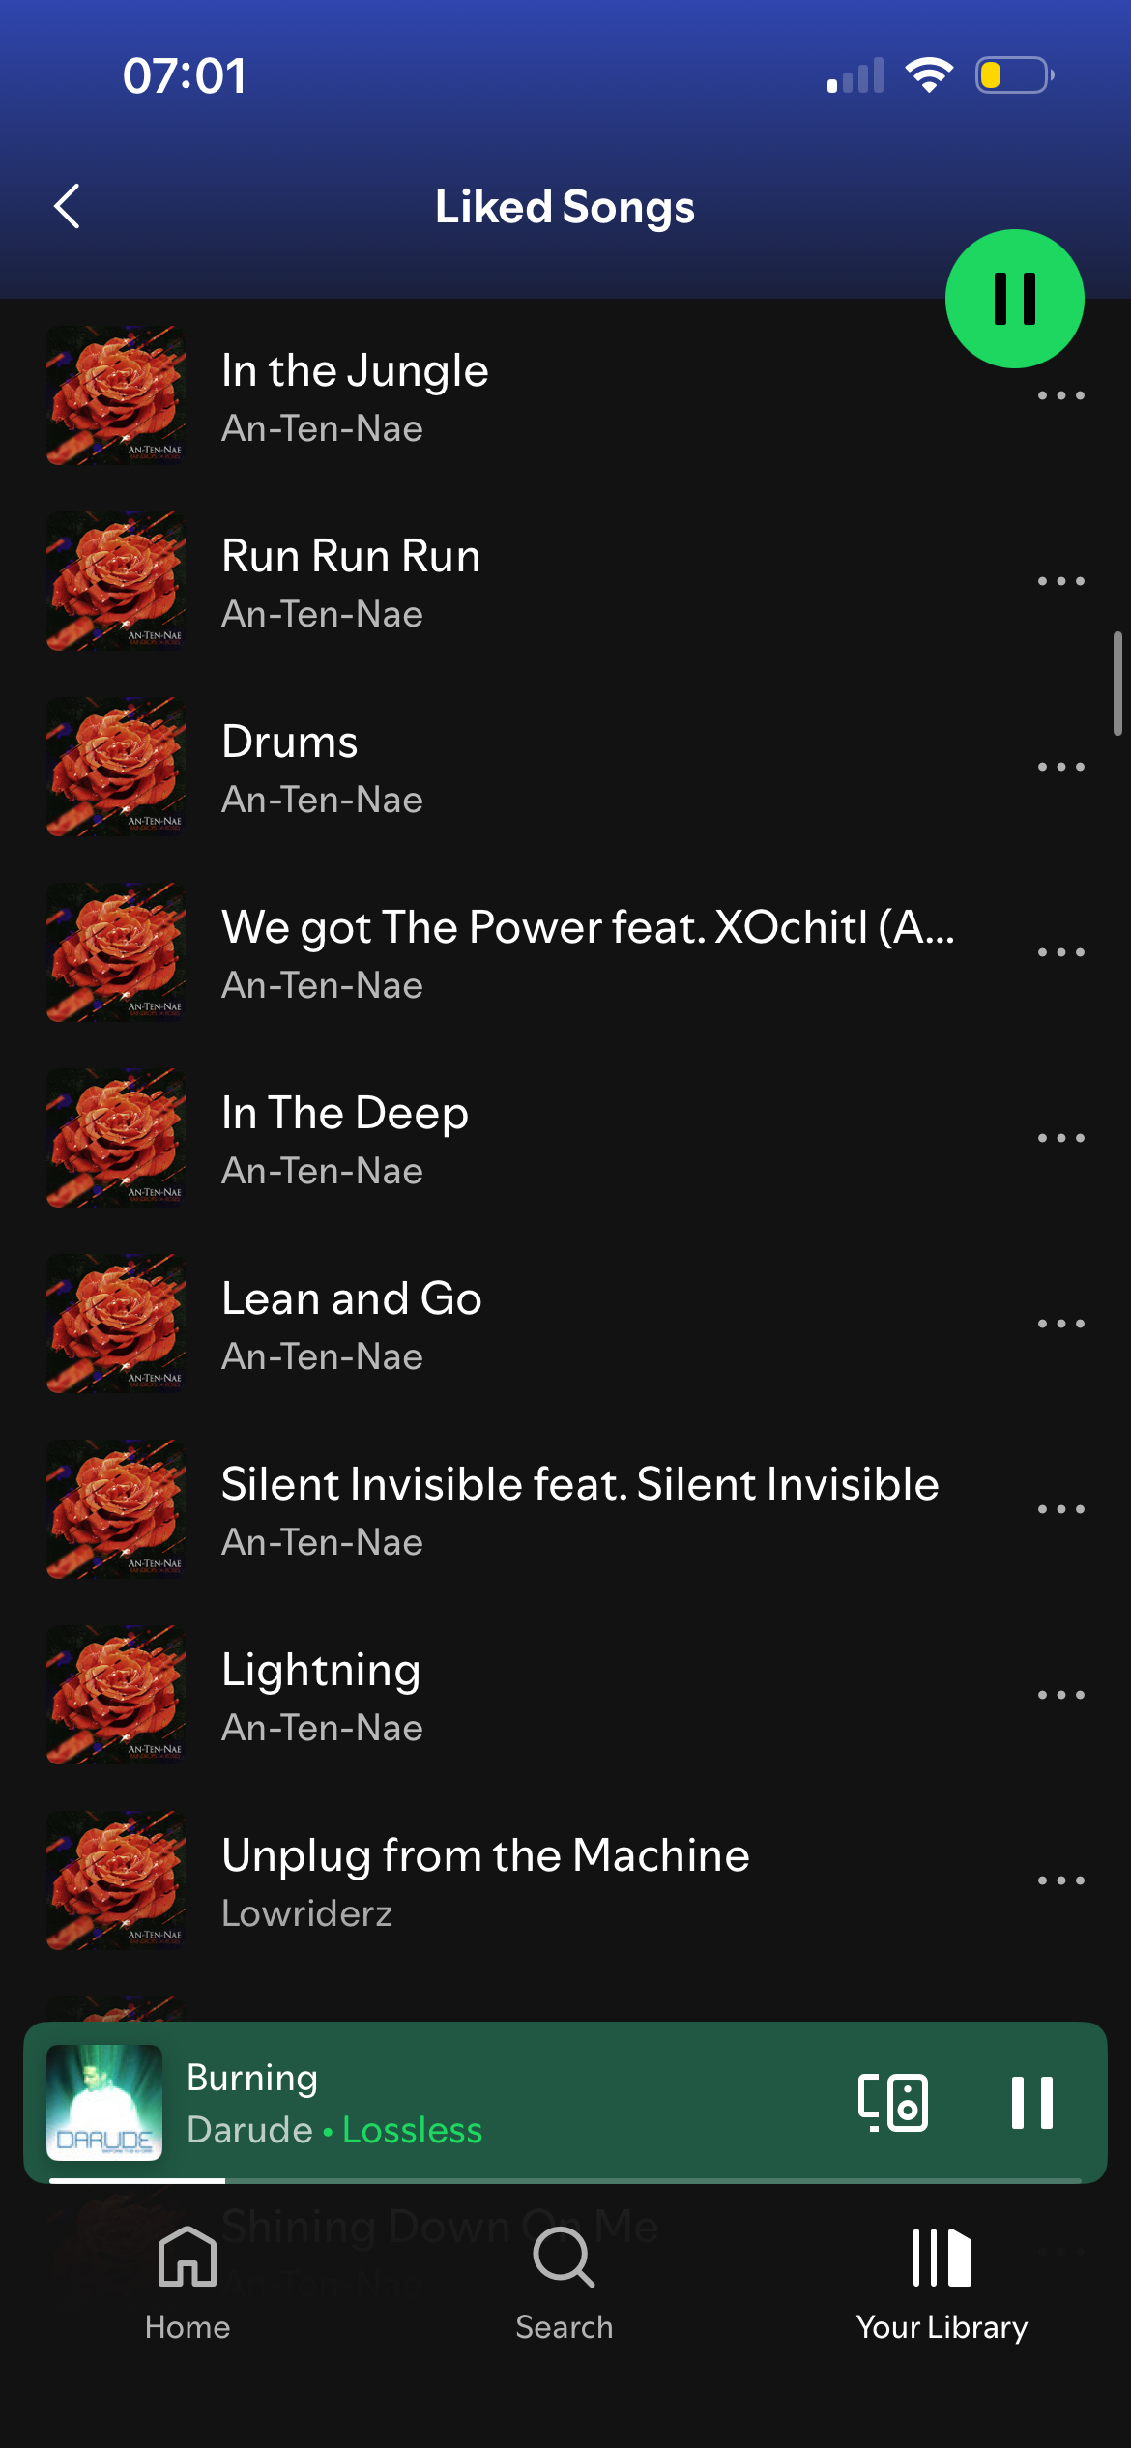1131x2448 pixels.
Task: Pause playback with the green round button
Action: (1014, 299)
